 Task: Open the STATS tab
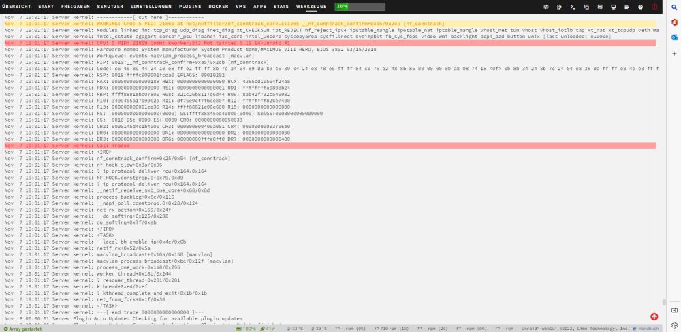[281, 7]
